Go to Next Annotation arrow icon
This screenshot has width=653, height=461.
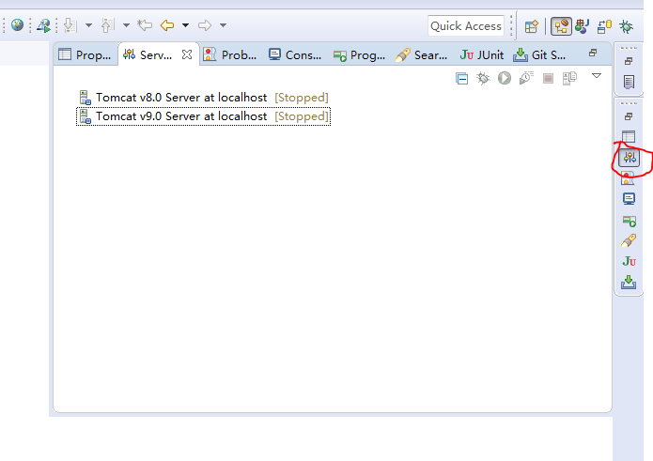[x=70, y=25]
